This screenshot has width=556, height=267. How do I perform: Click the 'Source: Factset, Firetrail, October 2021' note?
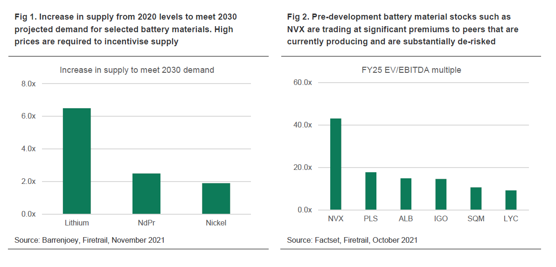click(x=352, y=240)
